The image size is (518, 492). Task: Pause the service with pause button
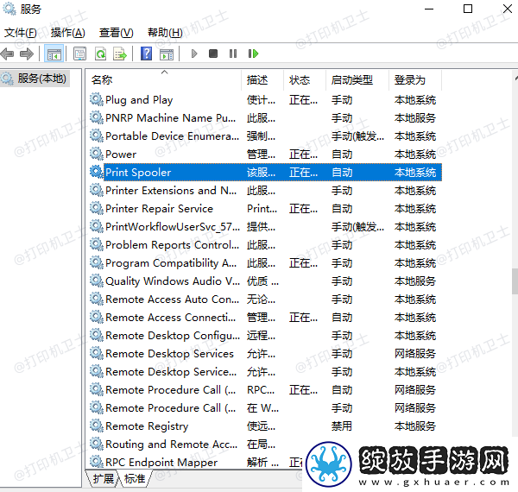click(233, 54)
